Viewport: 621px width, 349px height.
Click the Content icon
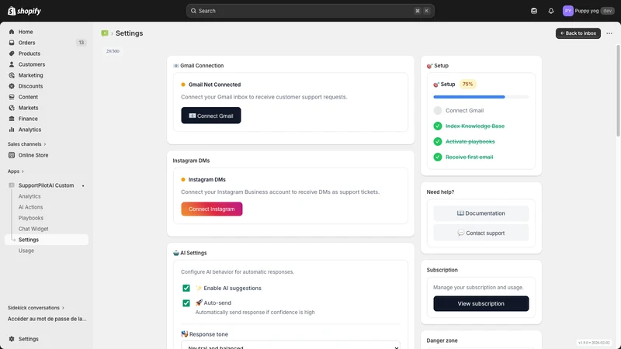coord(12,97)
